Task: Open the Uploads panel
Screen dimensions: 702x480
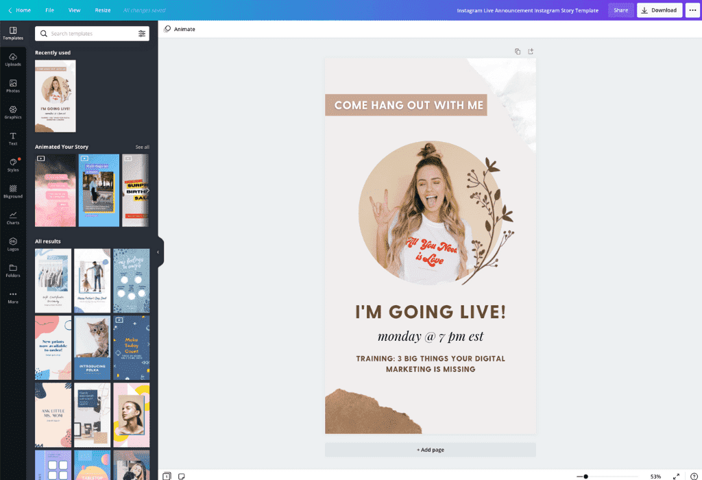Action: click(13, 60)
